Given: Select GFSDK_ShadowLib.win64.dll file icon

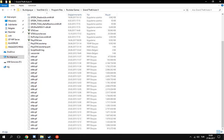Looking at the screenshot, I should coord(29,18).
